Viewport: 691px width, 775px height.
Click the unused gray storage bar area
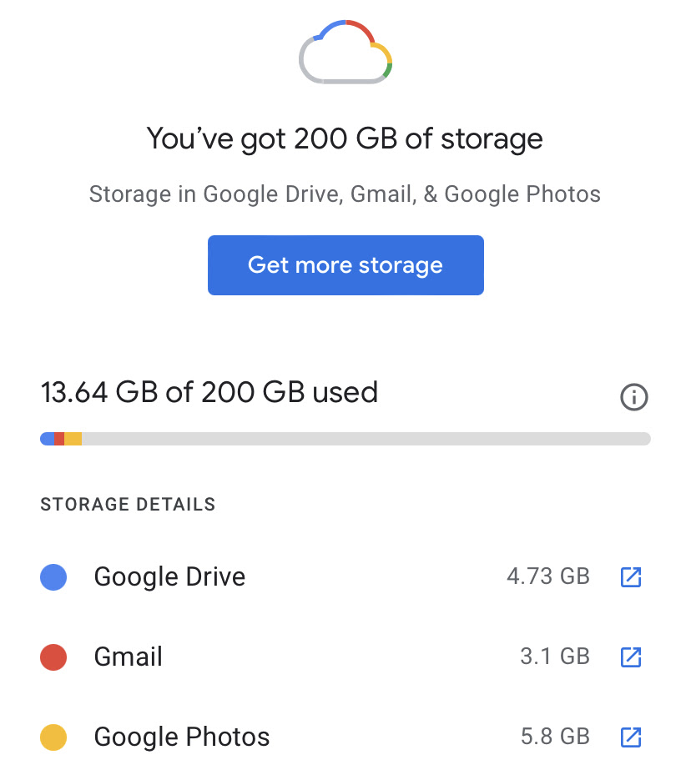tap(366, 439)
